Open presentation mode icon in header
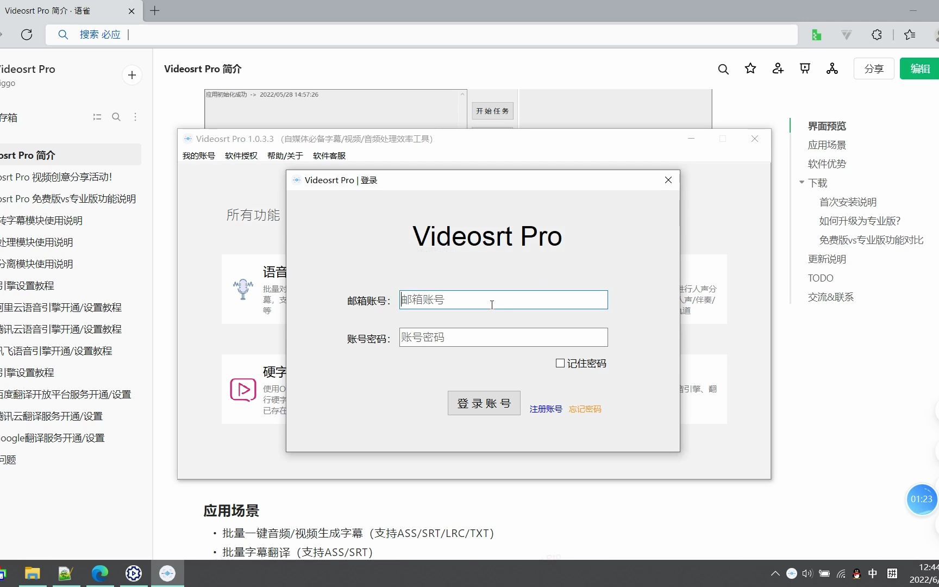The image size is (939, 587). click(x=805, y=68)
